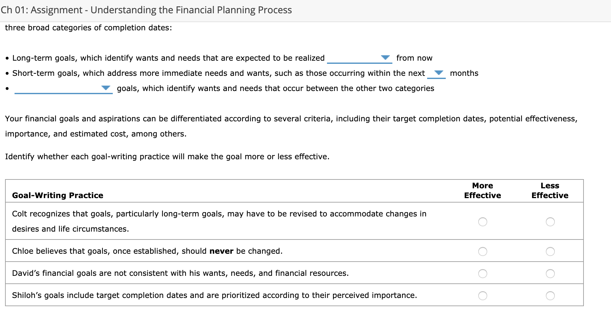This screenshot has width=611, height=309.
Task: Click Shiloh's goal-writing practice text
Action: coord(214,295)
